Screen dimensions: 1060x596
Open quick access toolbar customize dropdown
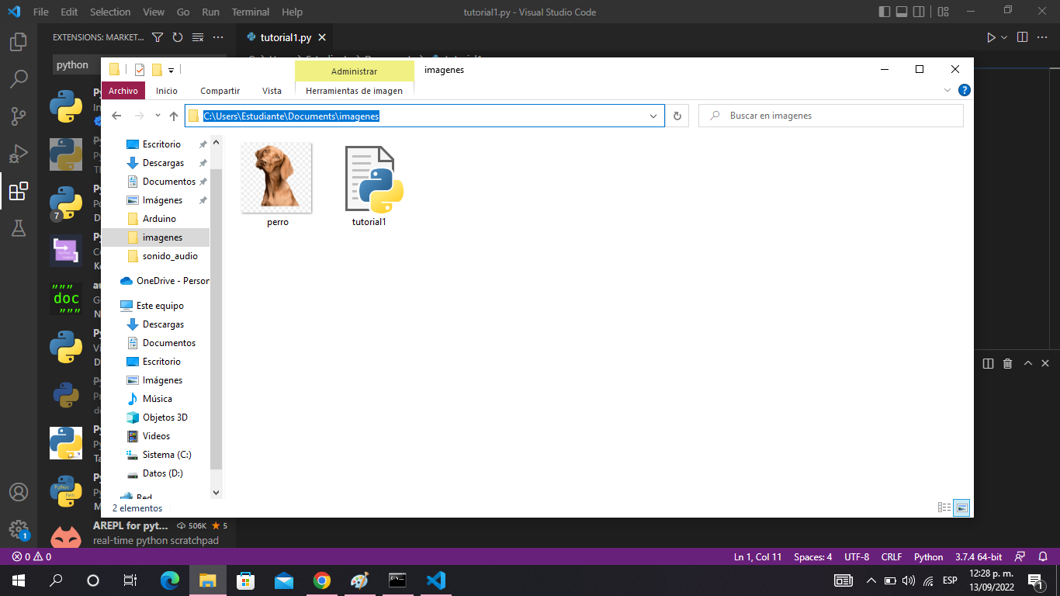171,70
